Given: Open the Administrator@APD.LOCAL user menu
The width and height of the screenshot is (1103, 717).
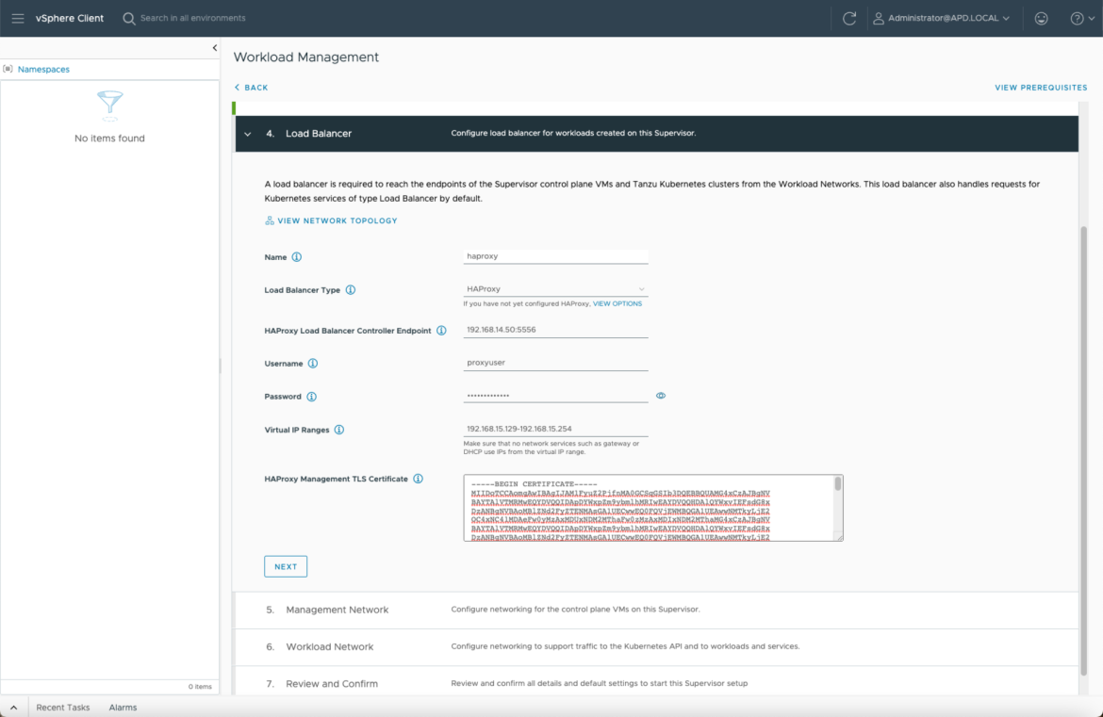Looking at the screenshot, I should pos(940,18).
